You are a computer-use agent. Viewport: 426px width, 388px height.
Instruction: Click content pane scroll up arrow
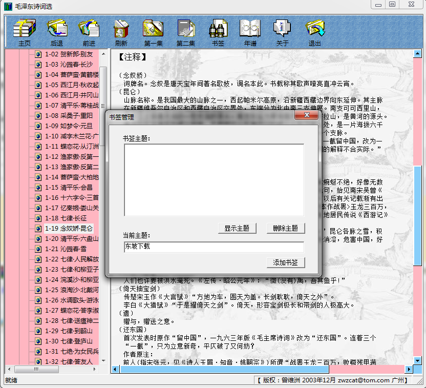(418, 54)
